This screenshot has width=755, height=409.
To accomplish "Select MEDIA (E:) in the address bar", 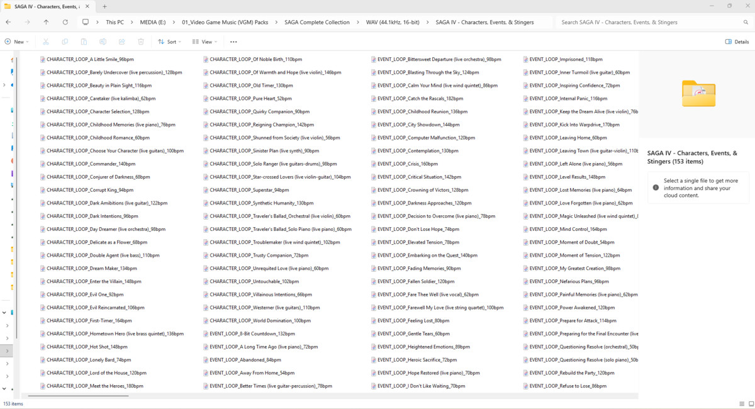I will click(154, 22).
